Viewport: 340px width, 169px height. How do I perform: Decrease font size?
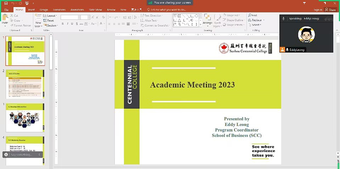click(x=97, y=17)
